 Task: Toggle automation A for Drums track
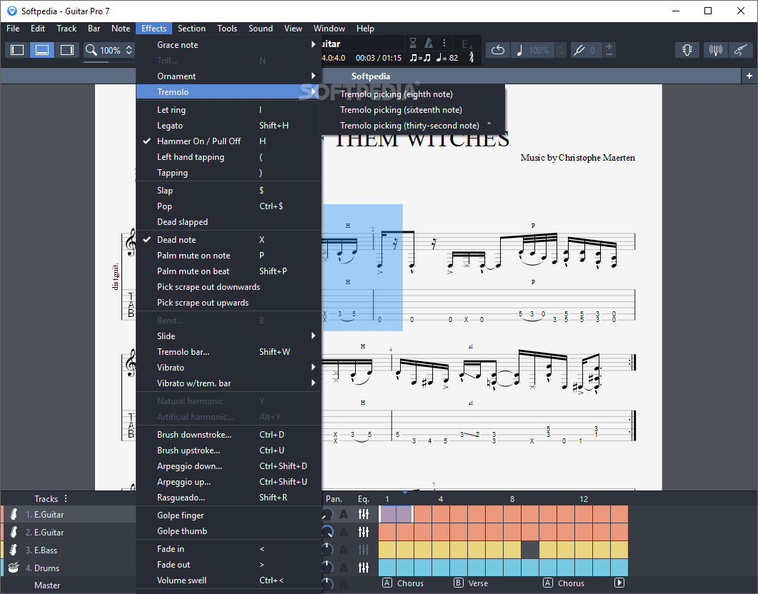point(344,568)
